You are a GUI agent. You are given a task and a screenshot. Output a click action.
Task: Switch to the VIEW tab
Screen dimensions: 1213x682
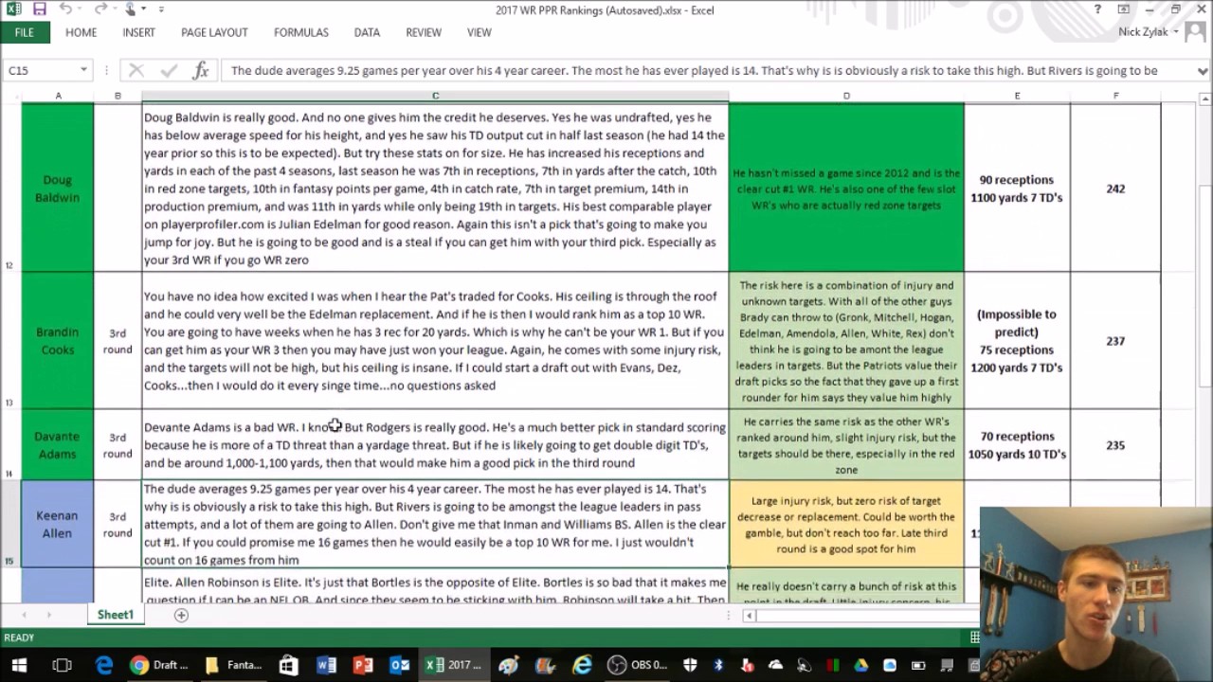(x=480, y=32)
